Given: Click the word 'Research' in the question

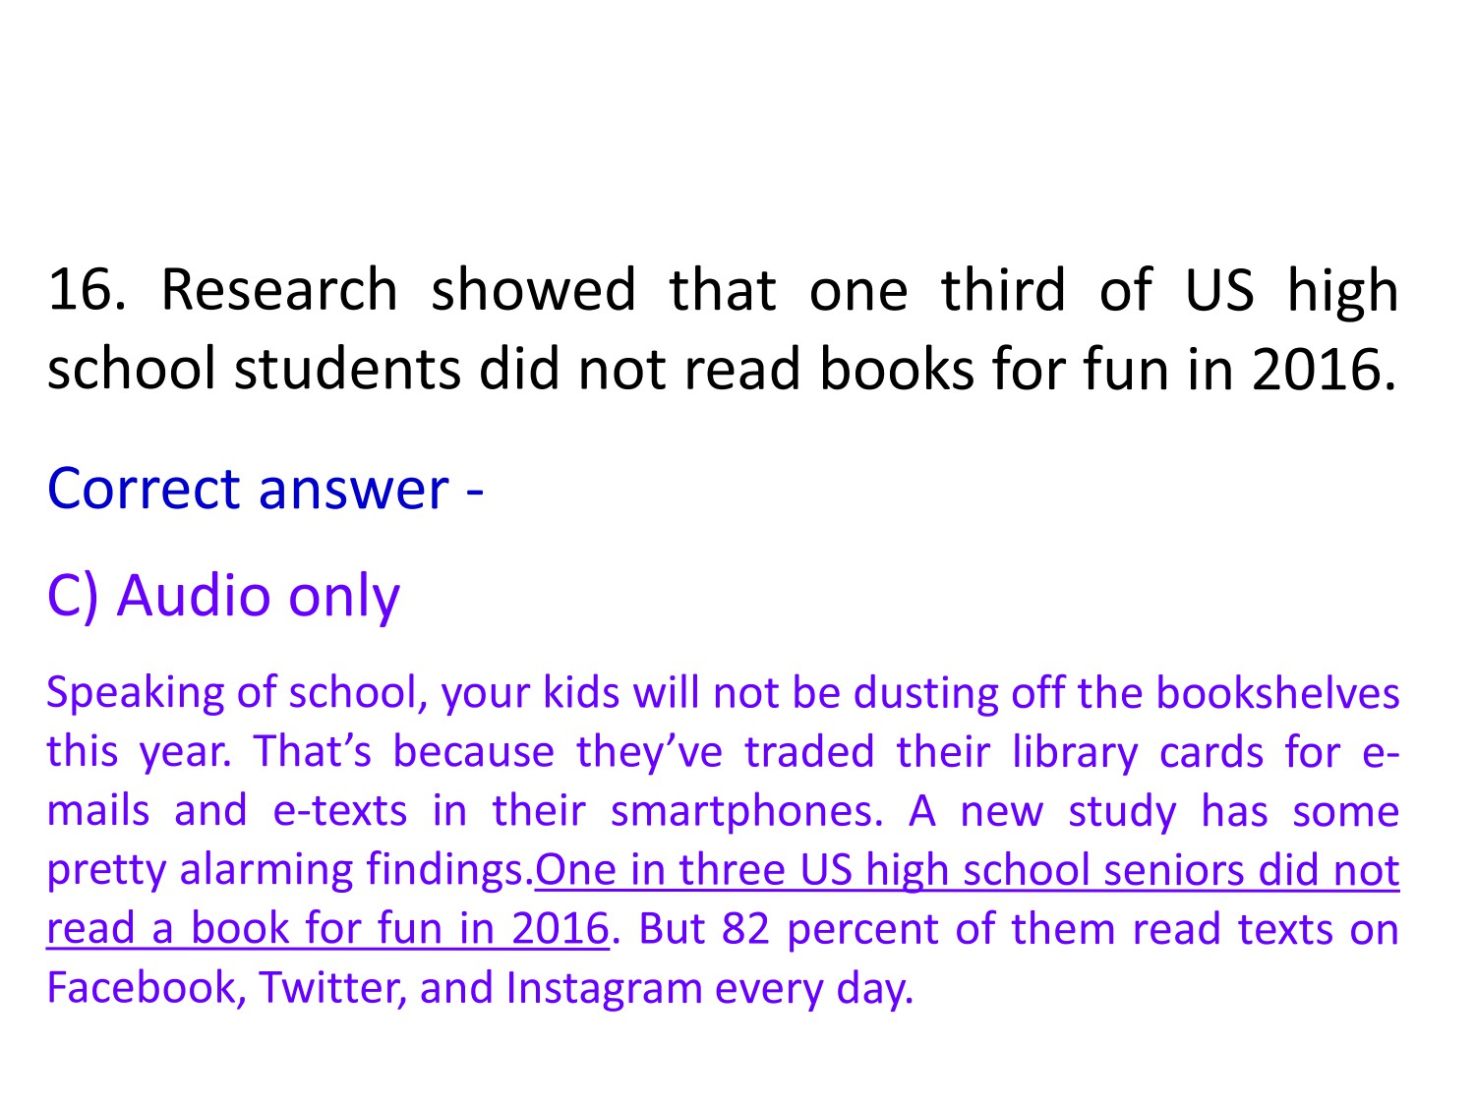Looking at the screenshot, I should pos(279,290).
